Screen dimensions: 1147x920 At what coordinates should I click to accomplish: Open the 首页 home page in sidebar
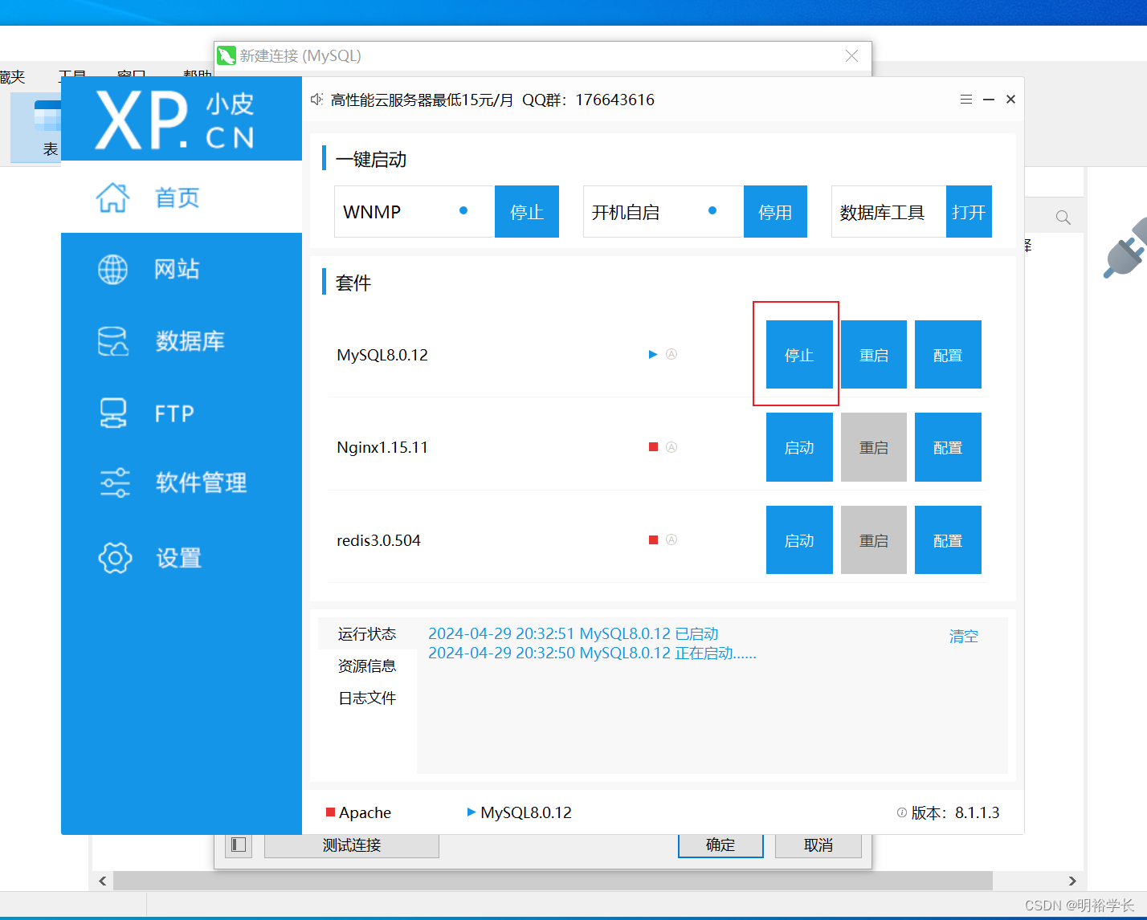click(182, 197)
